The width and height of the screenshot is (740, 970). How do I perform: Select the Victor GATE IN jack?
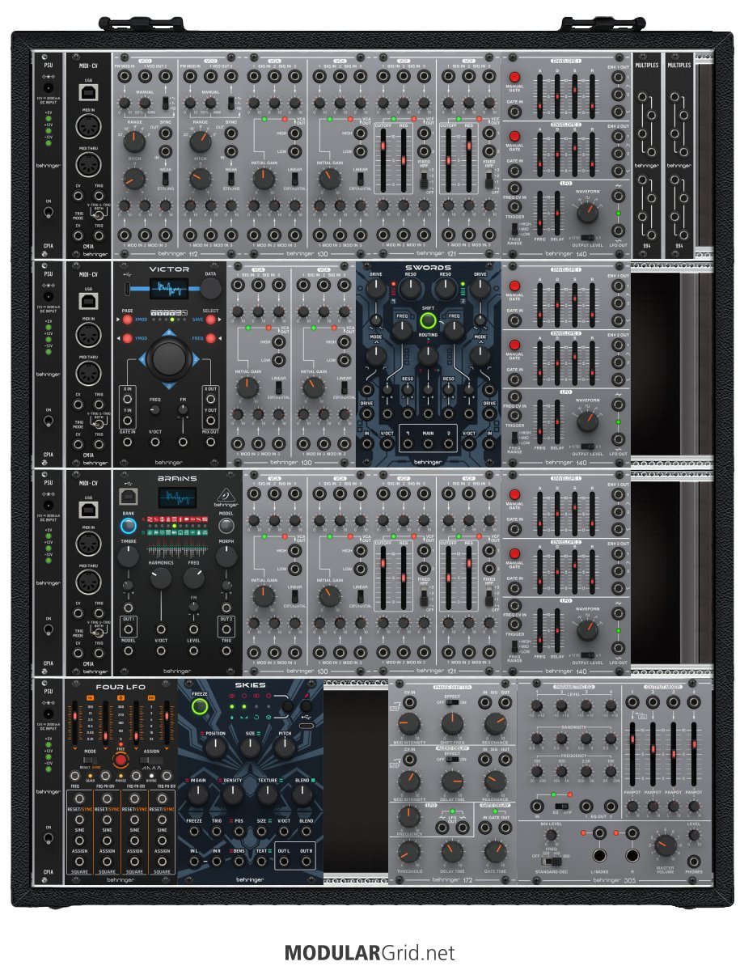[x=127, y=443]
